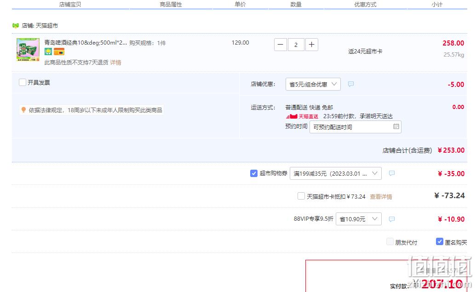Click the unit price 129.00

(x=240, y=42)
